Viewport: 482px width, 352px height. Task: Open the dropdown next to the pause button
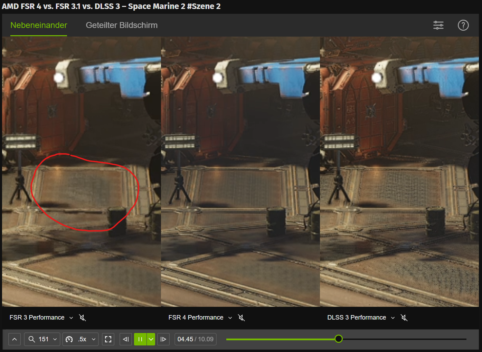coord(151,339)
